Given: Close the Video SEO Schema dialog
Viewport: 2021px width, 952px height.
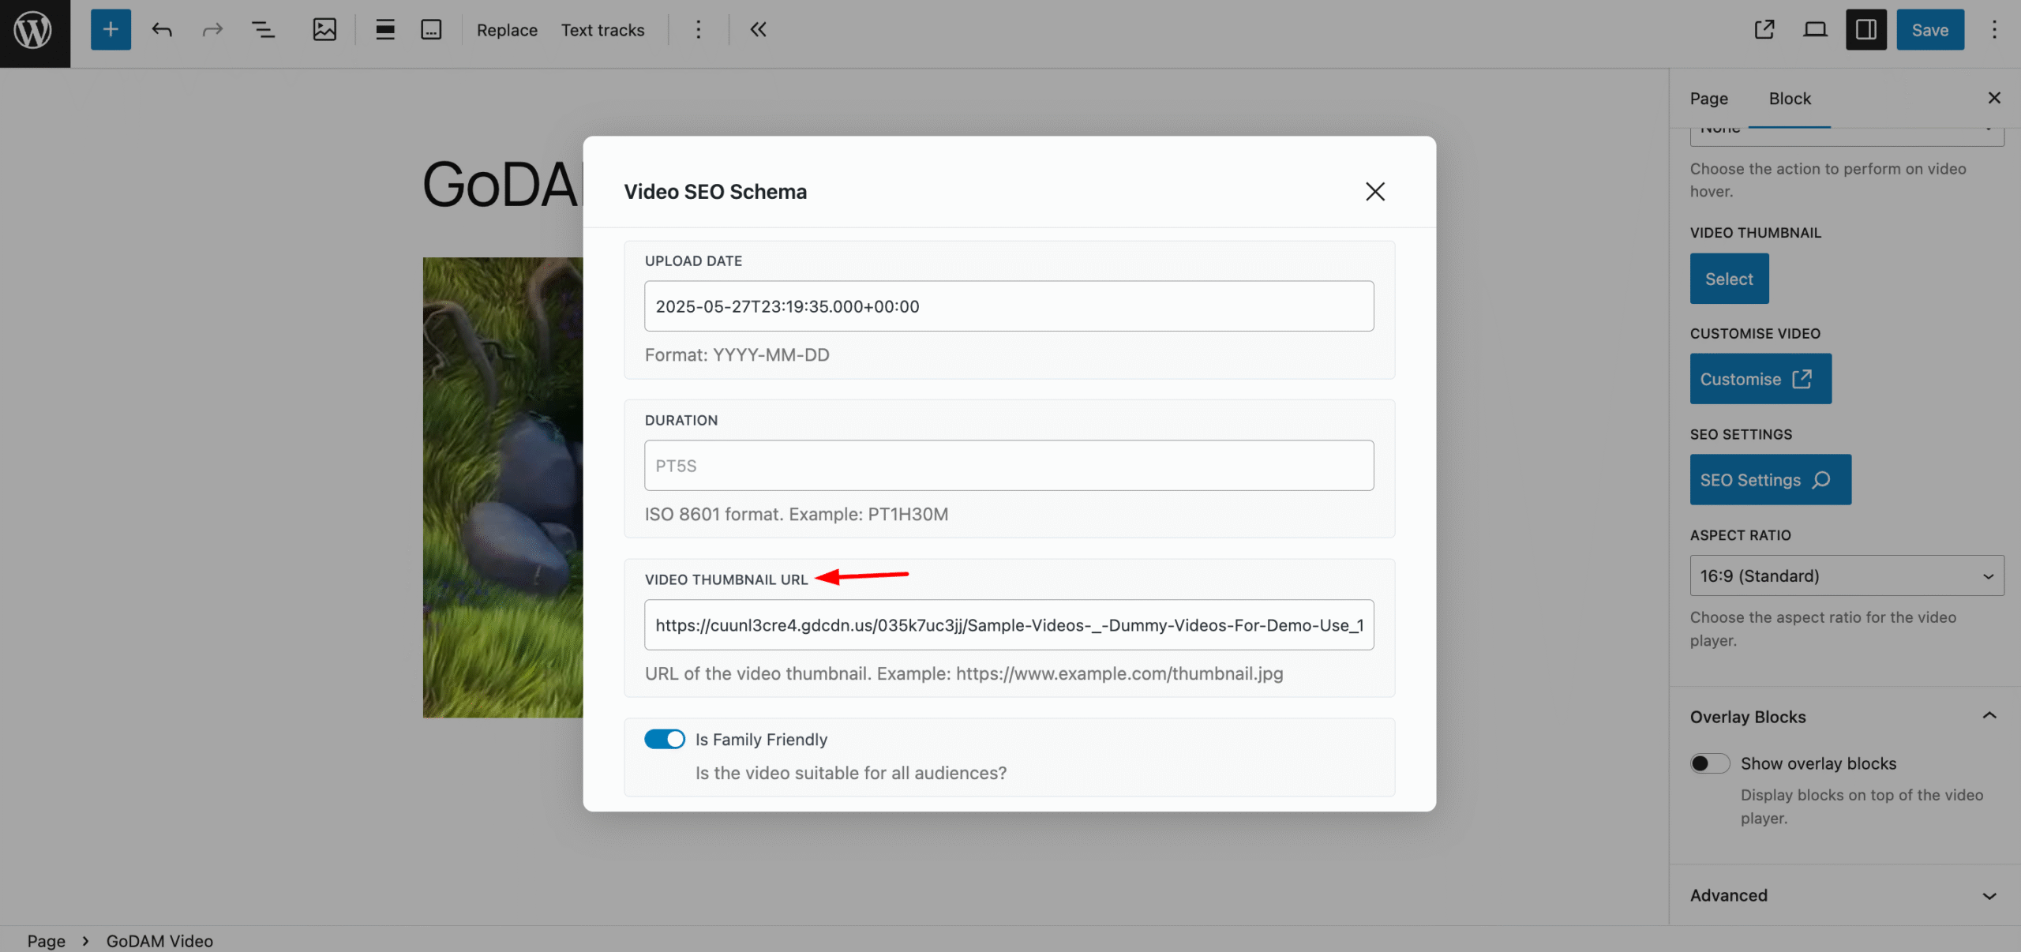Looking at the screenshot, I should [1374, 192].
